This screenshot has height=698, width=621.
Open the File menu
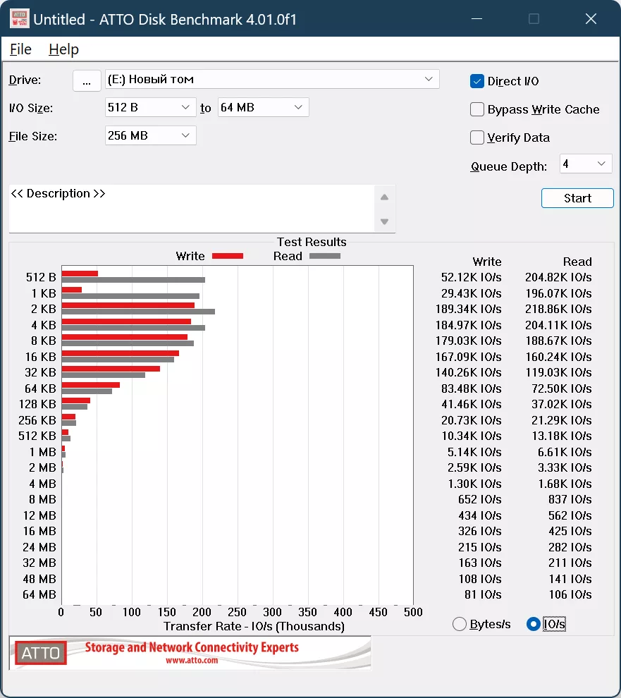(20, 49)
